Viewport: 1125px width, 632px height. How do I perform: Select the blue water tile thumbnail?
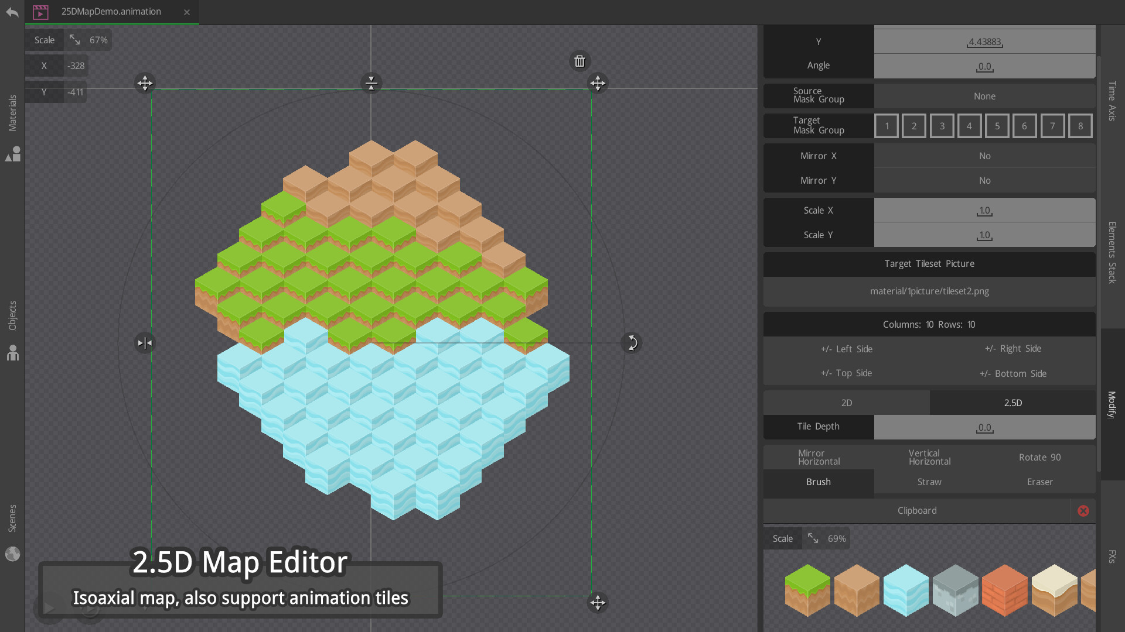pos(905,590)
